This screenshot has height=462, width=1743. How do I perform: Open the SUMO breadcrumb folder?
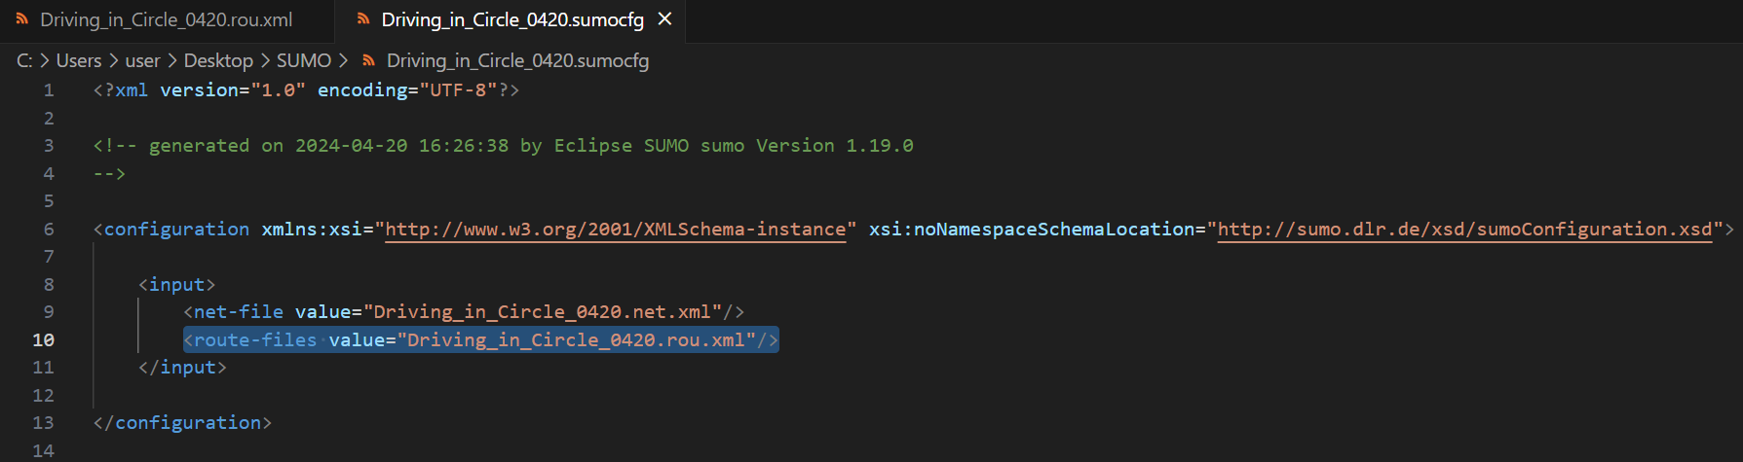(x=304, y=60)
